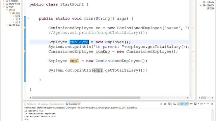Image resolution: width=216 pixels, height=121 pixels.
Task: Click the "hasan" string literal
Action: click(x=172, y=28)
